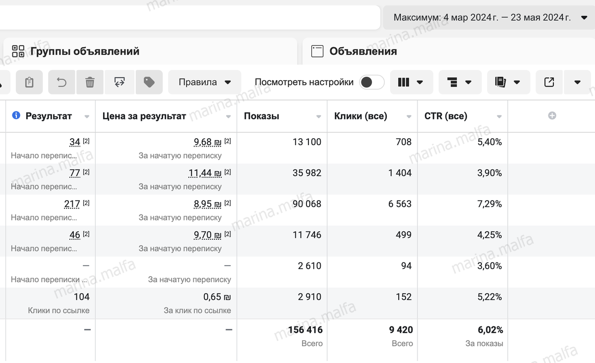Viewport: 595px width, 363px height.
Task: Sort by CTR (все) column header
Action: point(446,116)
